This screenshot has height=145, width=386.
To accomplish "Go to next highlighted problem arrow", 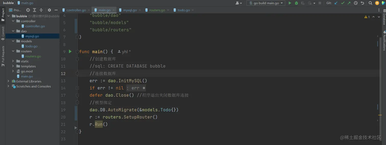I will pyautogui.click(x=378, y=17).
